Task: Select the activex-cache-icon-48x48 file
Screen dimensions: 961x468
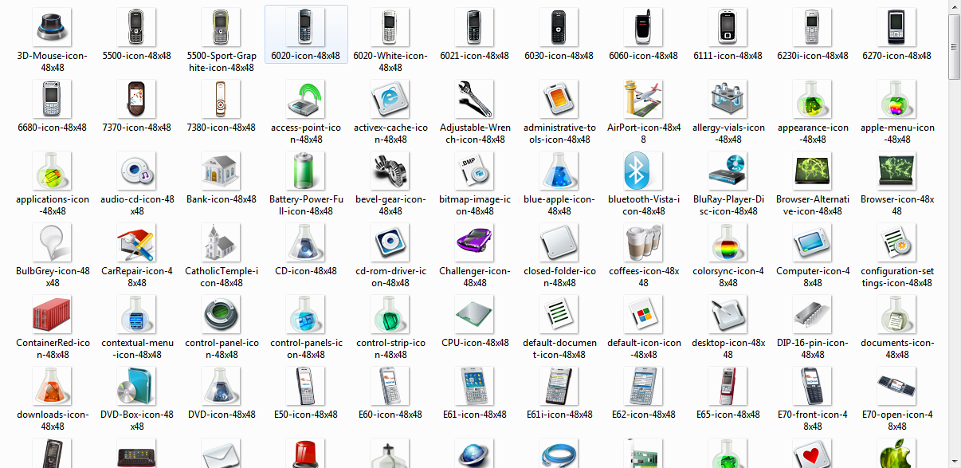Action: coord(390,99)
